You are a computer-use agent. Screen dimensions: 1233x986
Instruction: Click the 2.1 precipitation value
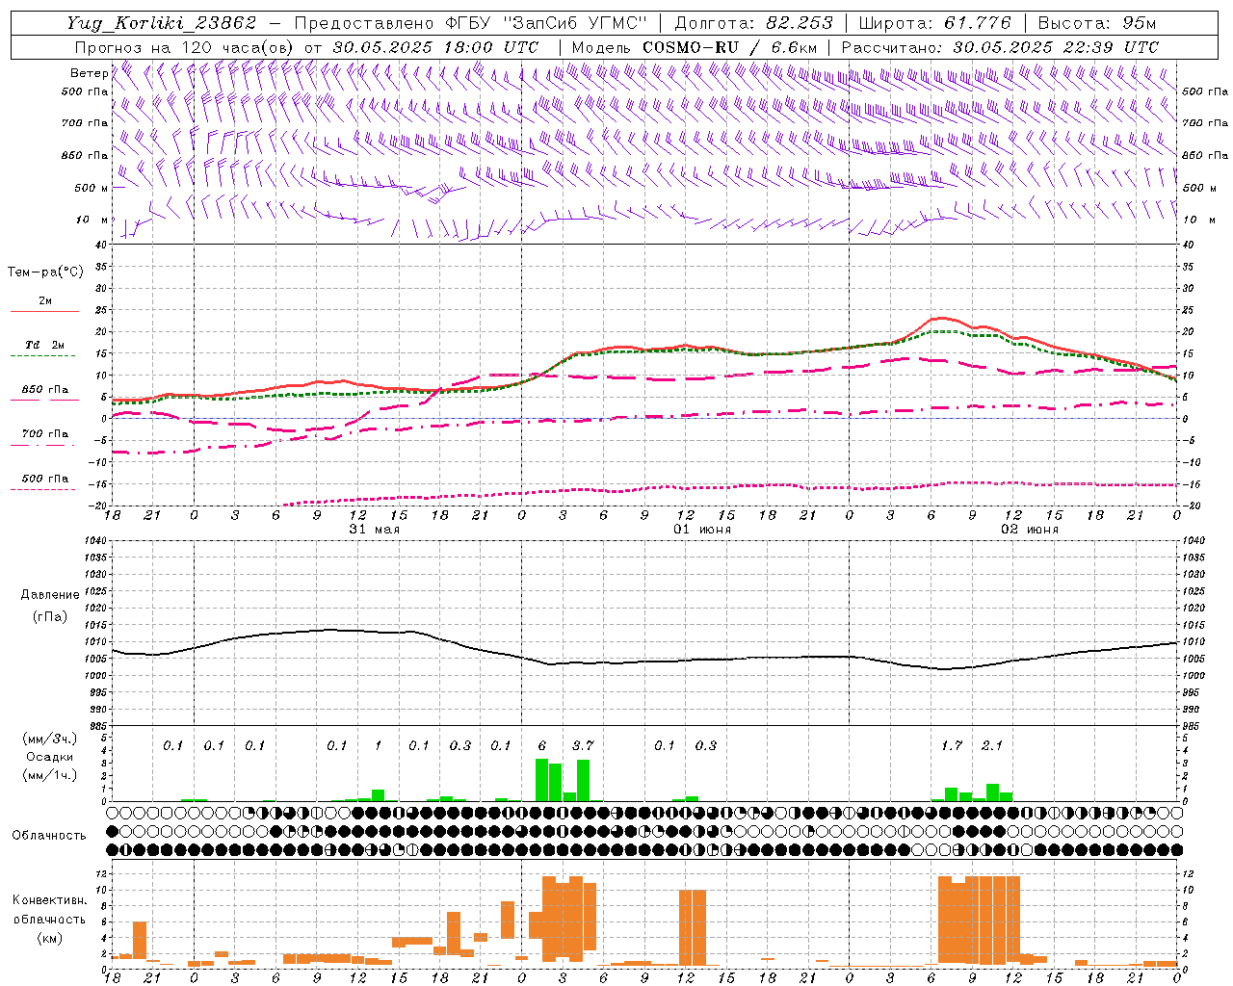click(x=991, y=745)
